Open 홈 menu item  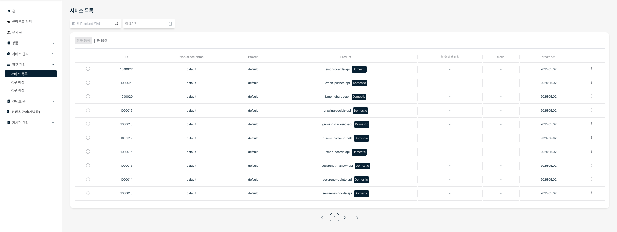pyautogui.click(x=14, y=11)
